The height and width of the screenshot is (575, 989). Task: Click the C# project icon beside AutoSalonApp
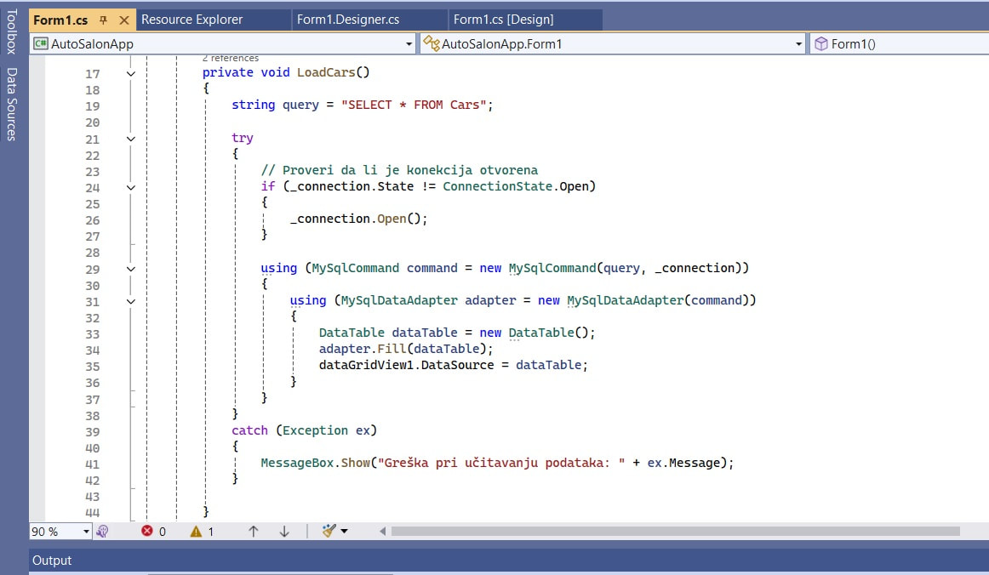[x=40, y=43]
